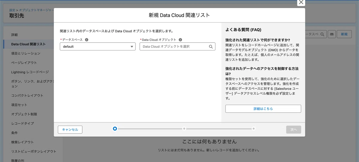
Task: Open the データスペース dropdown showing default
Action: click(x=98, y=47)
